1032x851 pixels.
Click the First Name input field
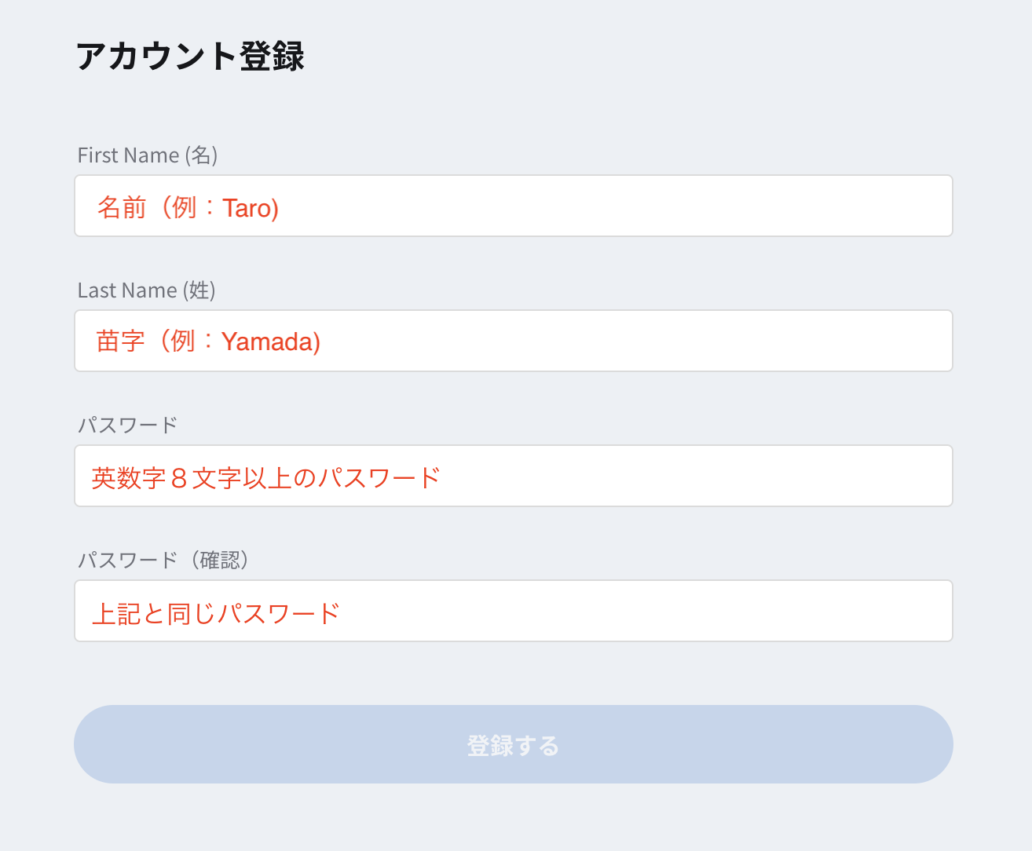pyautogui.click(x=514, y=206)
